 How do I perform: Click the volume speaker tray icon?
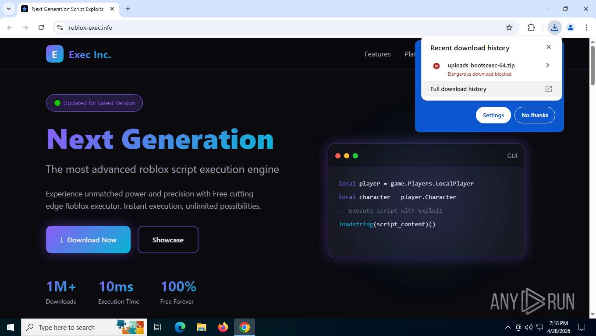click(x=529, y=327)
